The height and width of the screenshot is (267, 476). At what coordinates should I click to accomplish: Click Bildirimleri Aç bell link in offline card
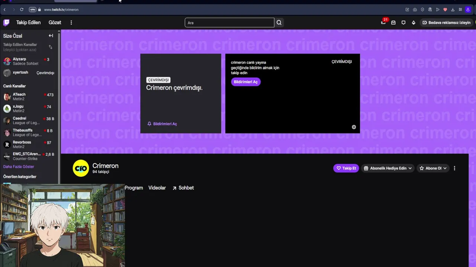pyautogui.click(x=162, y=124)
